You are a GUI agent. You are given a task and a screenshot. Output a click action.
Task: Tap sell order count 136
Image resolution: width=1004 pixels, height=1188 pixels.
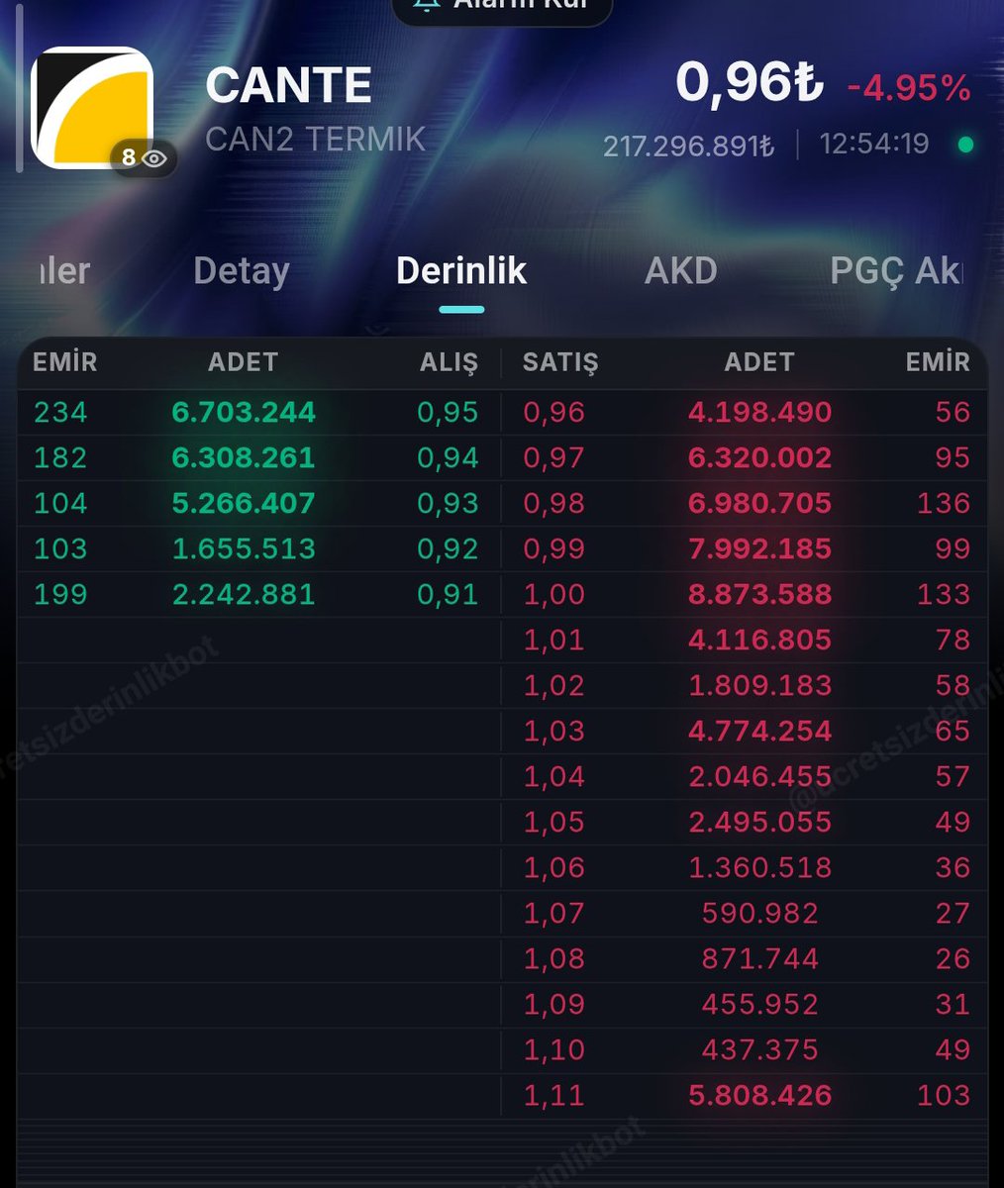944,503
